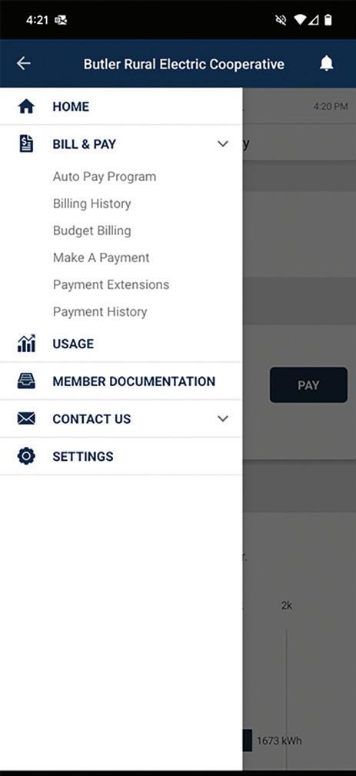The image size is (356, 776).
Task: Select the USAGE menu label
Action: point(73,344)
